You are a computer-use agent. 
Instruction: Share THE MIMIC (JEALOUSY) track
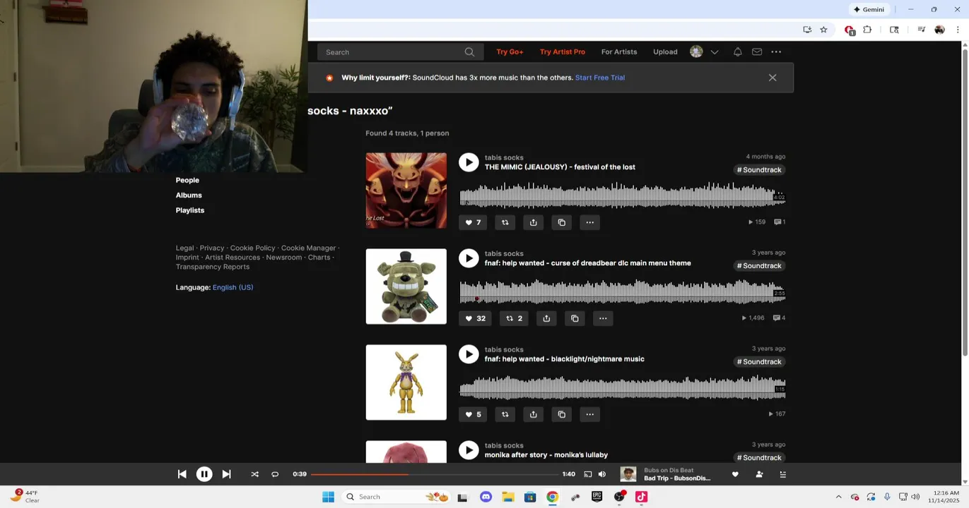[534, 222]
